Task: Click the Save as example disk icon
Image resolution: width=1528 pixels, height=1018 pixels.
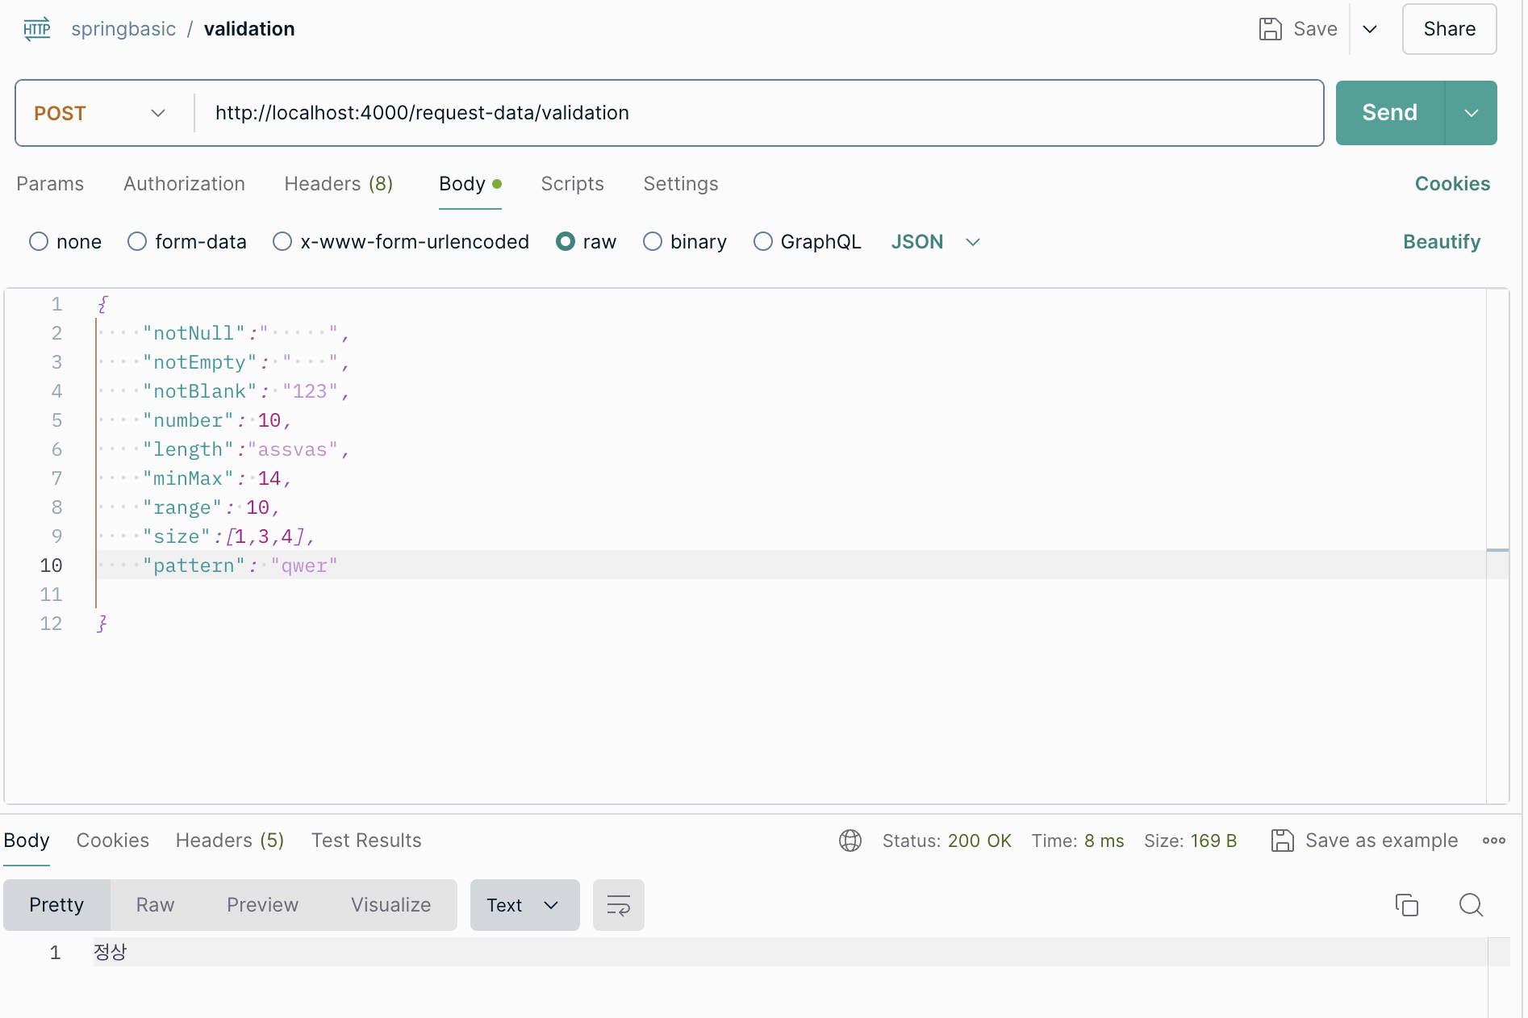Action: (1283, 841)
